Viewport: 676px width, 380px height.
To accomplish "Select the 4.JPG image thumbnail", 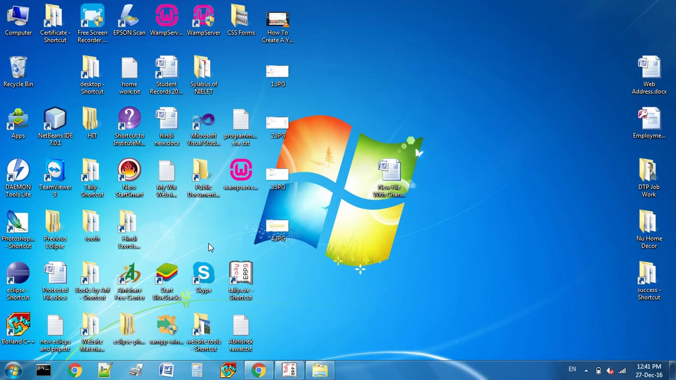I will click(x=278, y=230).
